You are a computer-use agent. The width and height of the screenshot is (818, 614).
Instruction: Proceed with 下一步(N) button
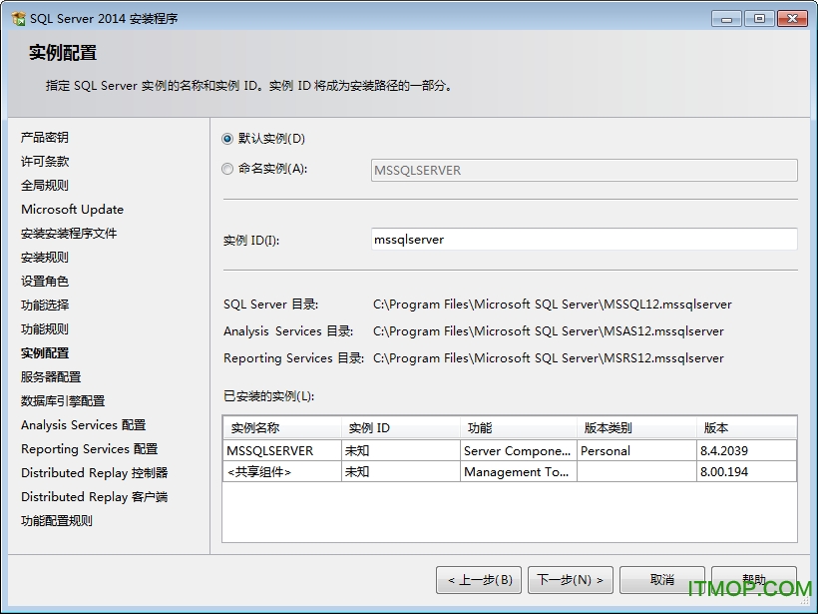coord(571,579)
